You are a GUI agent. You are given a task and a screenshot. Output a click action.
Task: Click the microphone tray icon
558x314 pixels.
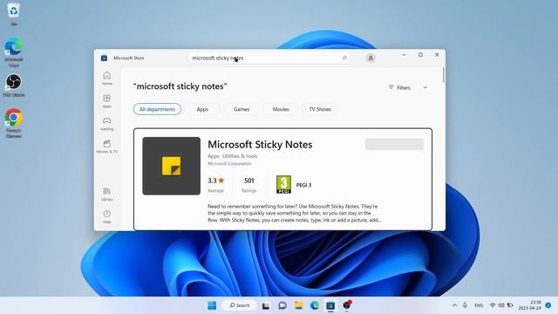[465, 305]
